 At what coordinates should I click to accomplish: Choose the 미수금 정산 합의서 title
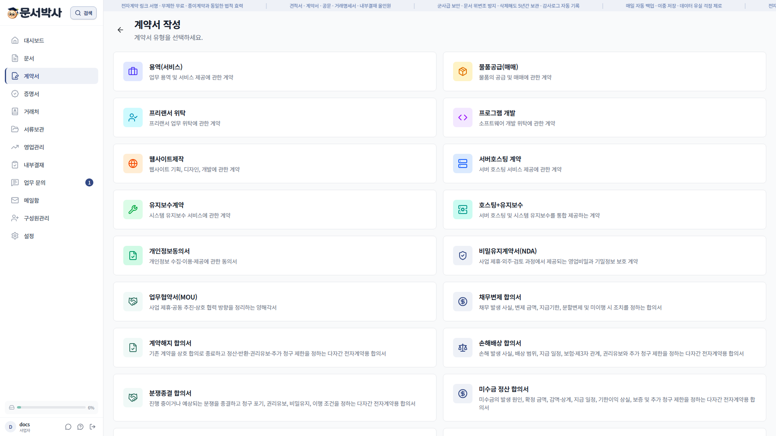504,389
